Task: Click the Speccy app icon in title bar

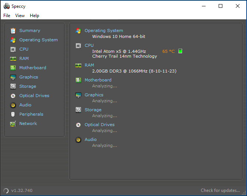Action: click(6, 6)
